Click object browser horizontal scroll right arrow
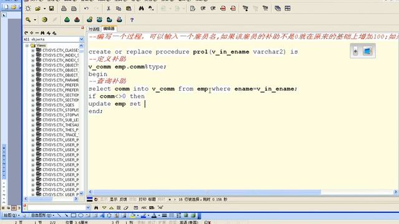Viewport: 399px width, 224px height. 76,199
